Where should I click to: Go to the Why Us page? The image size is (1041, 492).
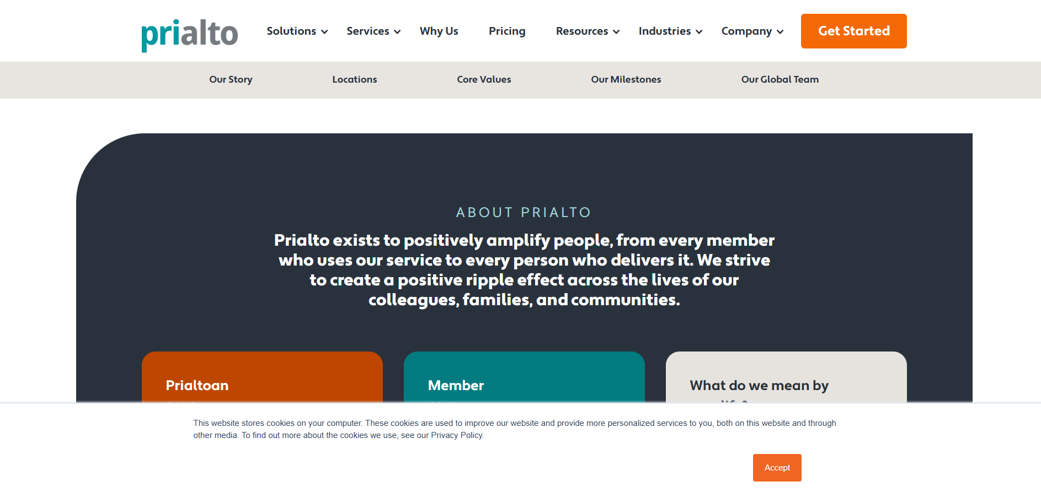pyautogui.click(x=439, y=31)
